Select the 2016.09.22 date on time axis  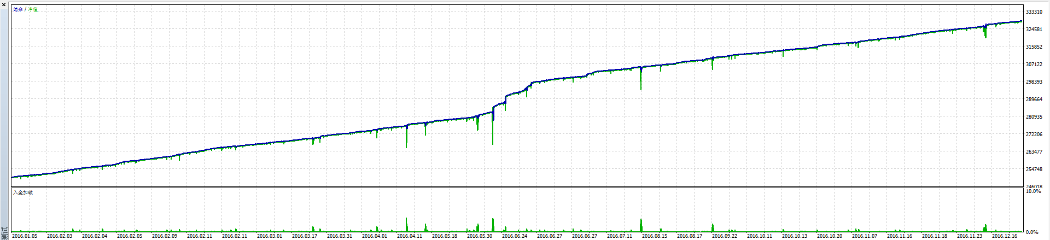pyautogui.click(x=725, y=236)
